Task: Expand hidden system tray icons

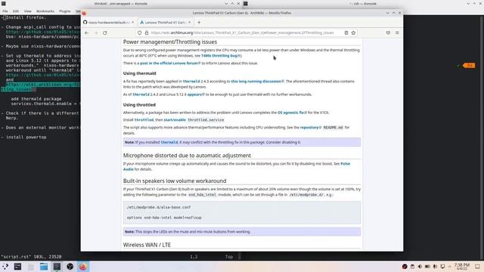Action: pos(450,267)
